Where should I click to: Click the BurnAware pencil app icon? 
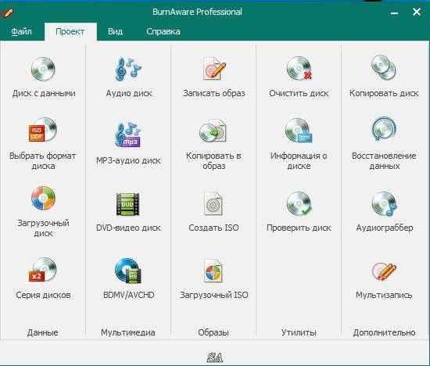[x=7, y=13]
